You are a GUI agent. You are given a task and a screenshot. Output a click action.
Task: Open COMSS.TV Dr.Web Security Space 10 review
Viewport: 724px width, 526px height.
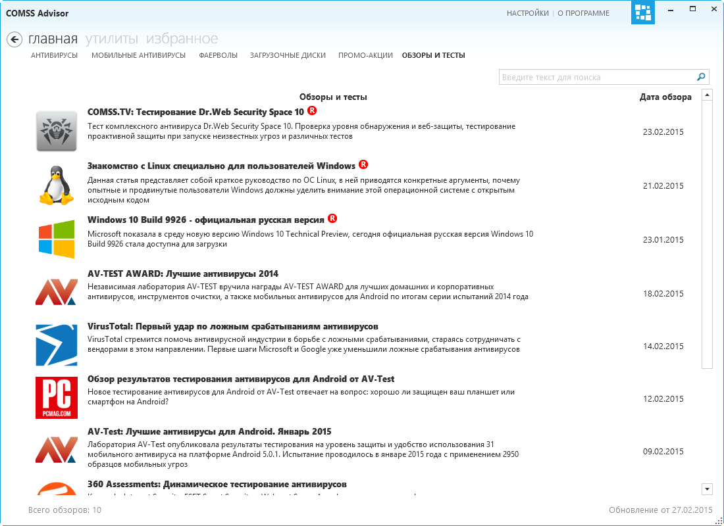(195, 112)
